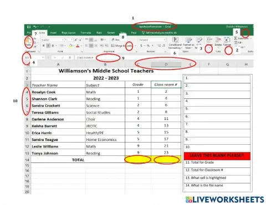Viewport: 266px width, 205px height.
Task: Click the Increase Indent icon
Action: pyautogui.click(x=106, y=46)
